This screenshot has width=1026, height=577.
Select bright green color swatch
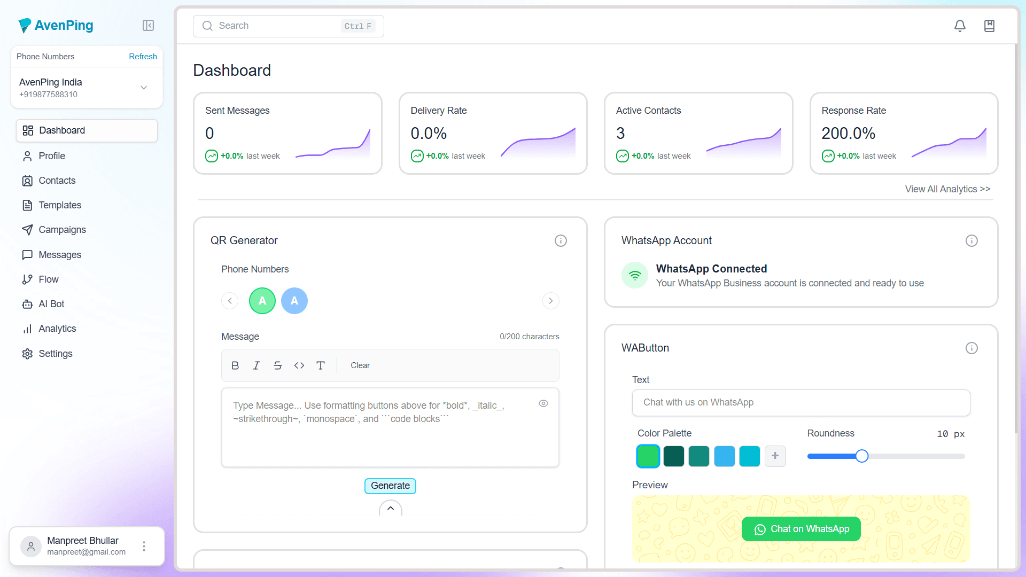click(648, 456)
